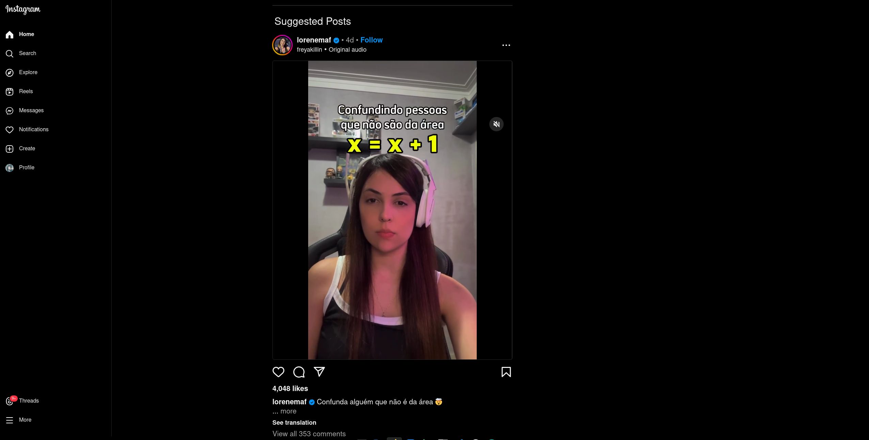Click Threads icon in bottom left
This screenshot has width=869, height=440.
pyautogui.click(x=10, y=401)
